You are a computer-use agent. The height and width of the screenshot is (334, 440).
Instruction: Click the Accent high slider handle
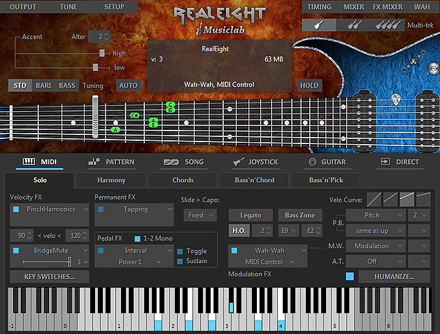click(102, 54)
